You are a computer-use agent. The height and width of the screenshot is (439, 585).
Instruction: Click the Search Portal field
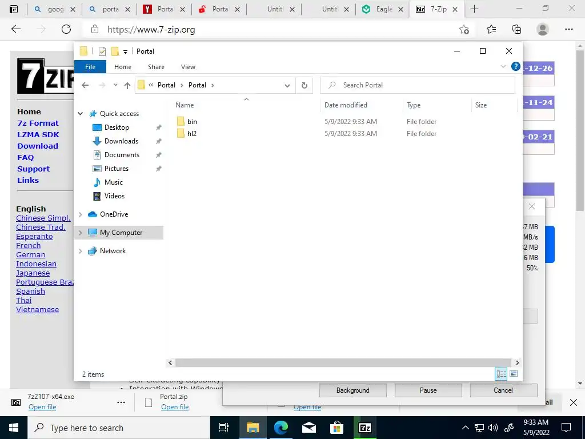pos(418,85)
